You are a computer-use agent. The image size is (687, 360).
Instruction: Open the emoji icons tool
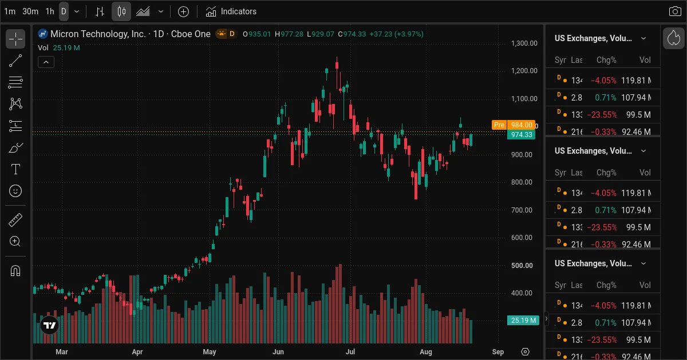15,191
